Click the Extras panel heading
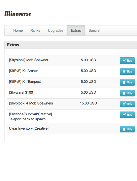 pos(13,45)
